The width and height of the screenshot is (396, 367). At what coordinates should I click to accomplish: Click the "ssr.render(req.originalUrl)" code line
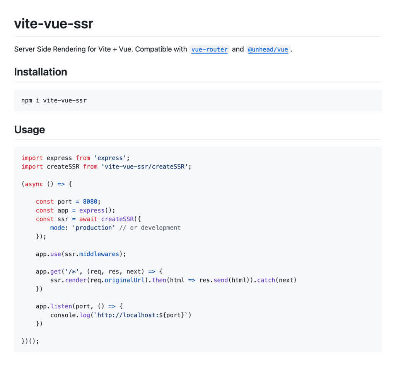point(173,280)
